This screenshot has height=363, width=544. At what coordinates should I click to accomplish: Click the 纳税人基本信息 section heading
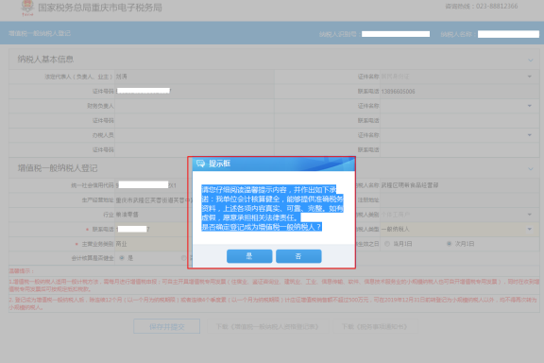45,60
